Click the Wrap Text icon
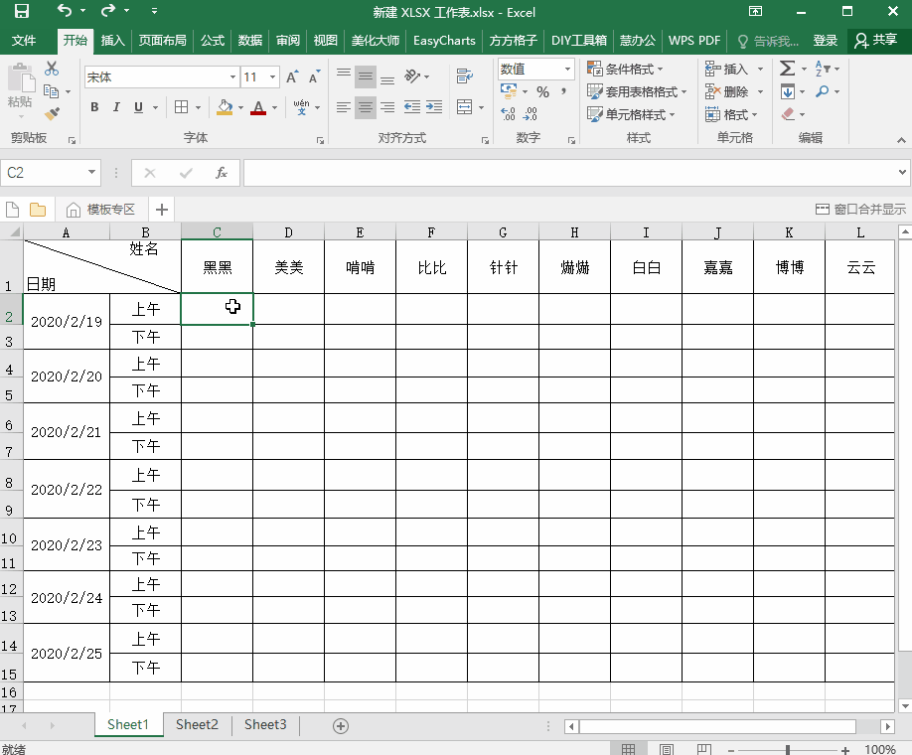This screenshot has width=912, height=755. 464,75
